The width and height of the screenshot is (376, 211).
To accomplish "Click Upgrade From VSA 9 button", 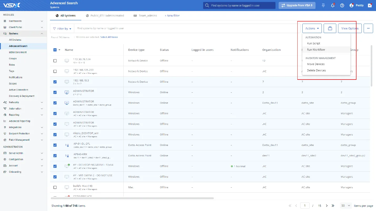I will coord(297,6).
